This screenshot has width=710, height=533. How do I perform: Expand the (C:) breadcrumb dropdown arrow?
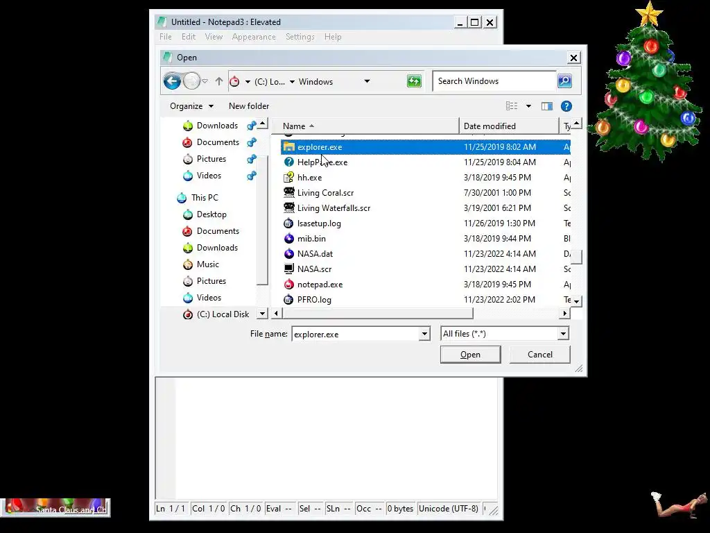(292, 82)
